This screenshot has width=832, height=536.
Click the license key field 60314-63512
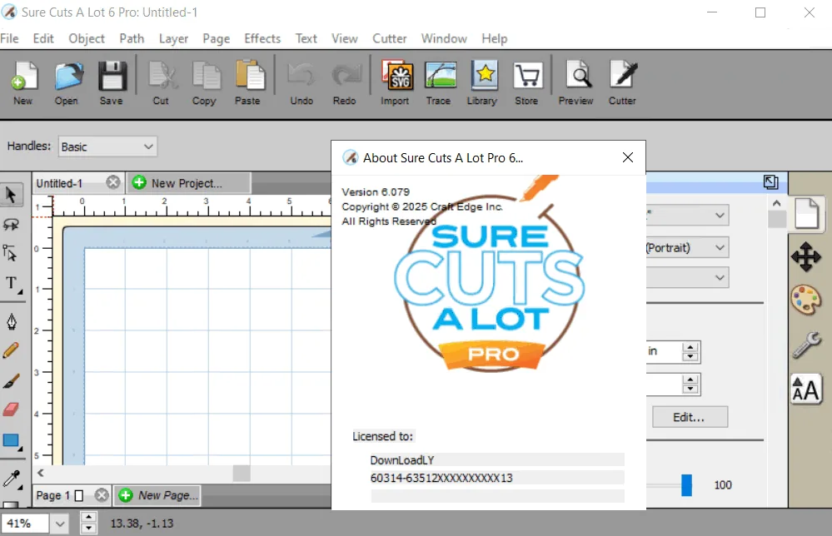click(x=497, y=478)
